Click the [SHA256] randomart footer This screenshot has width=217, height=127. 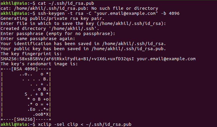tap(25, 119)
